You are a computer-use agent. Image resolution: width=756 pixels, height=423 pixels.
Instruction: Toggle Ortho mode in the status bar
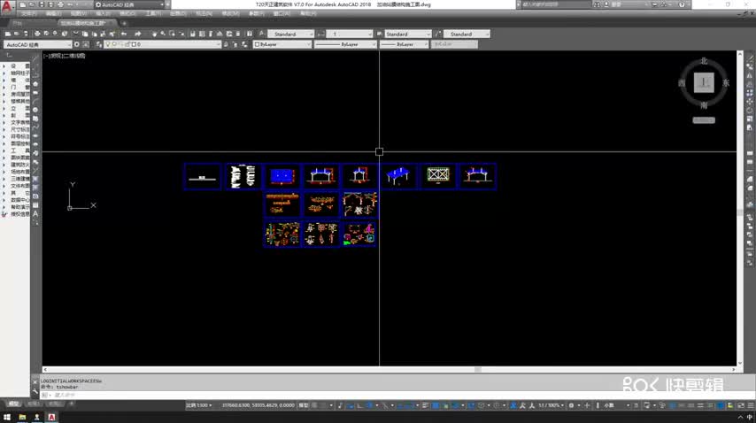[x=359, y=405]
